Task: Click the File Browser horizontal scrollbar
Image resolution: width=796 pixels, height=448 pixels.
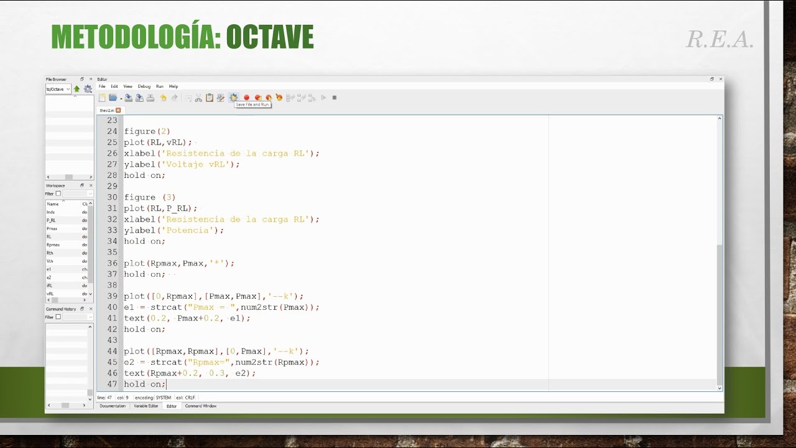Action: click(69, 177)
